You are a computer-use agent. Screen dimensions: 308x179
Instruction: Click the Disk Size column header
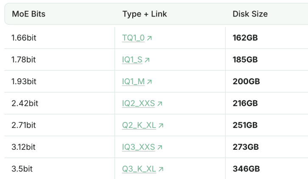pyautogui.click(x=250, y=14)
